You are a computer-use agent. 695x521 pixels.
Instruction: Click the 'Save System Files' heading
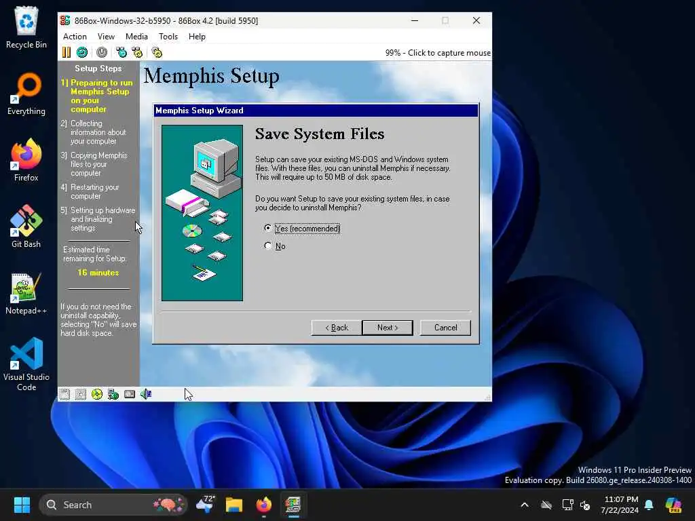[x=320, y=134]
